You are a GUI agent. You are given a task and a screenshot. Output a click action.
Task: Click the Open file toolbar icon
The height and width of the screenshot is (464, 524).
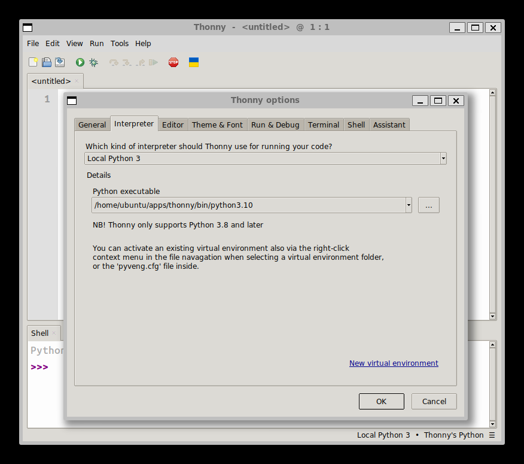pos(47,62)
